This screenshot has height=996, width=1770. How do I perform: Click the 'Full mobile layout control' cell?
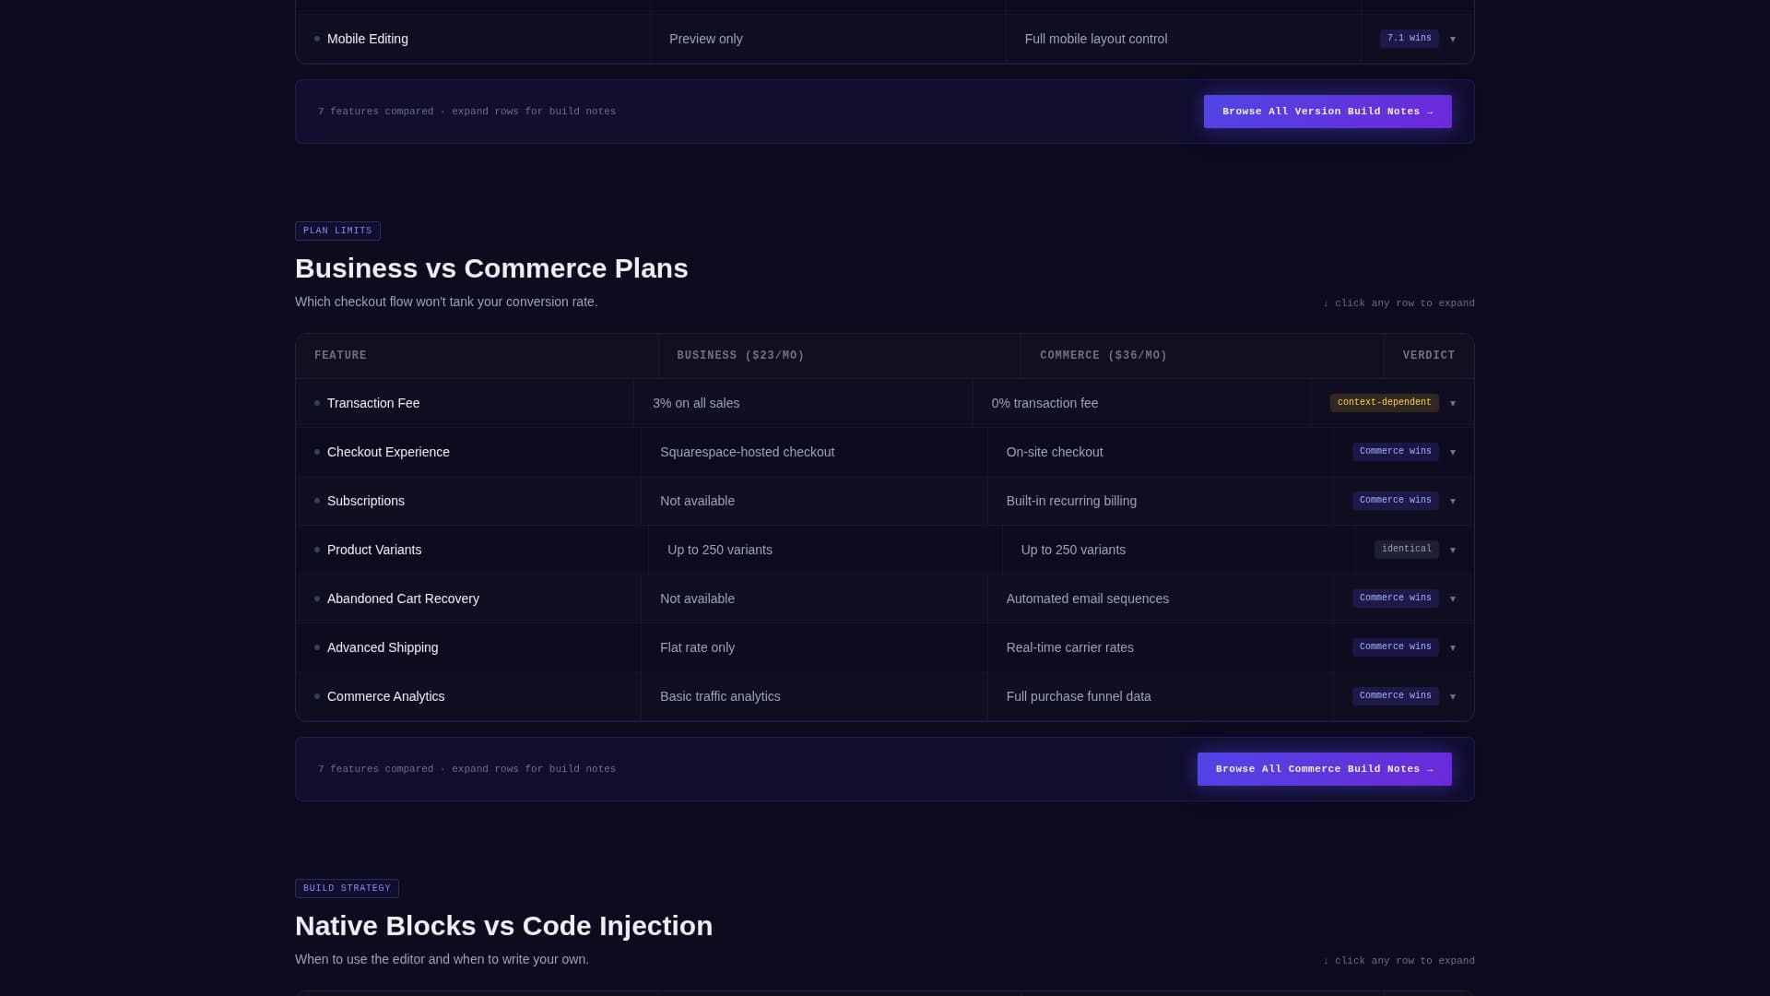[1184, 39]
